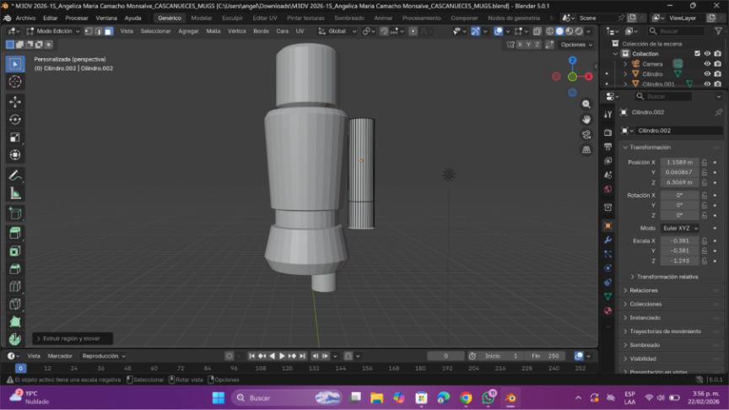Toggle camera view with the viewport camera icon

click(x=586, y=134)
